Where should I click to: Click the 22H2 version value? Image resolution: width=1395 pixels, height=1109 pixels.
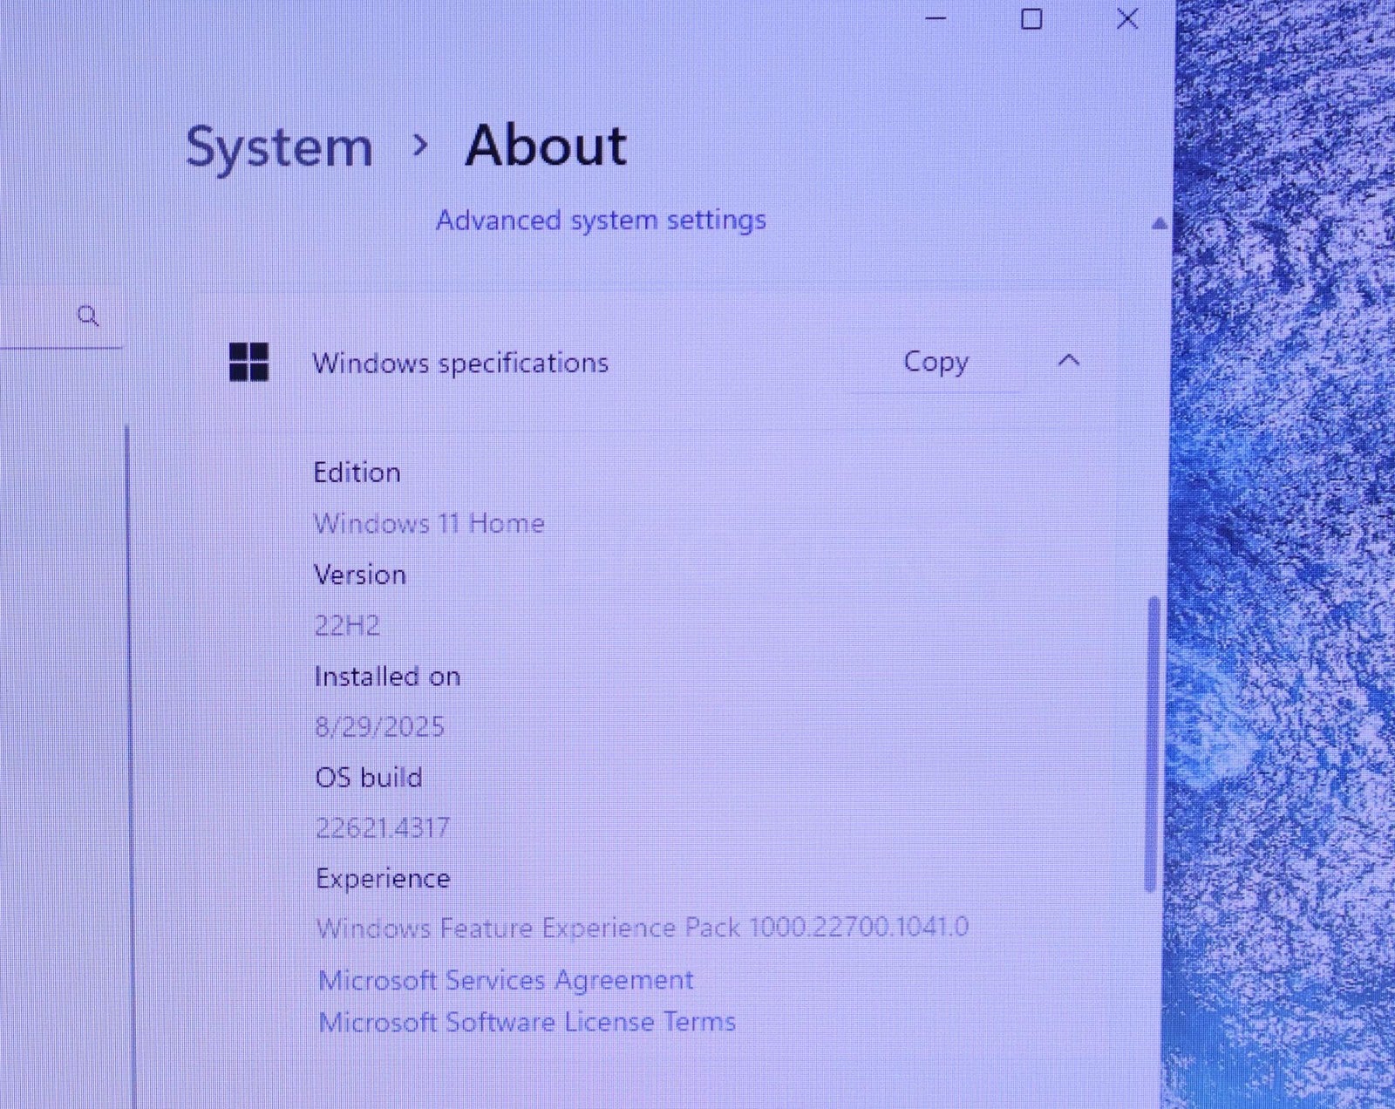(x=347, y=625)
